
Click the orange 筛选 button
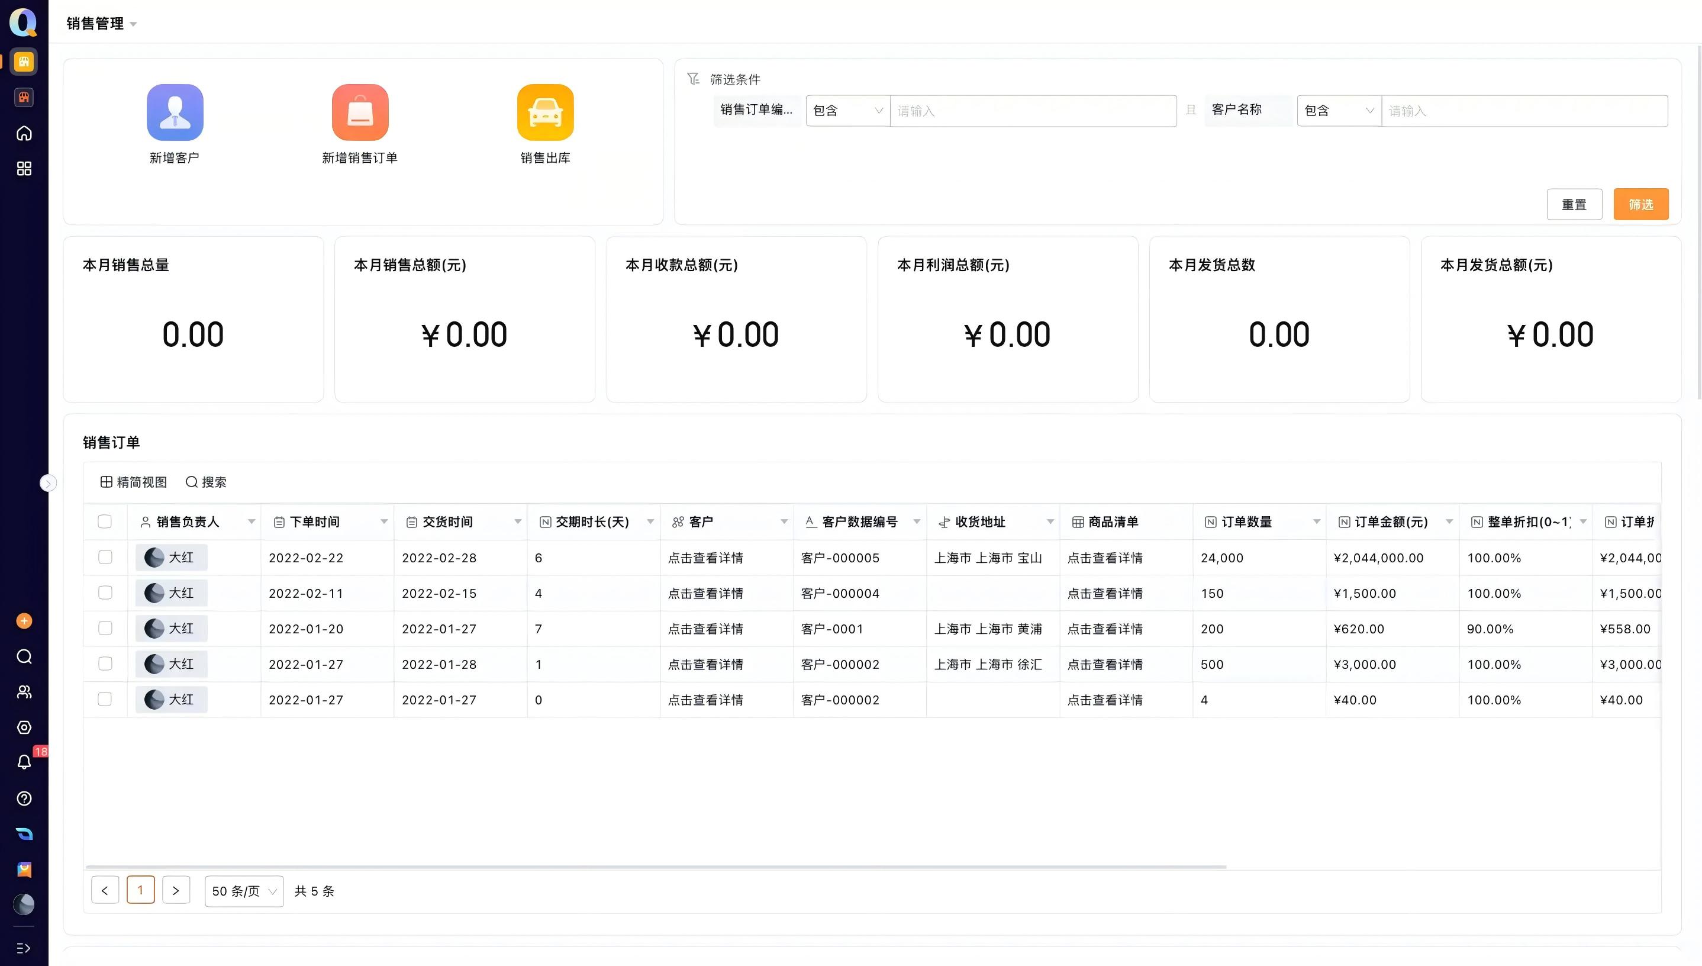tap(1641, 204)
